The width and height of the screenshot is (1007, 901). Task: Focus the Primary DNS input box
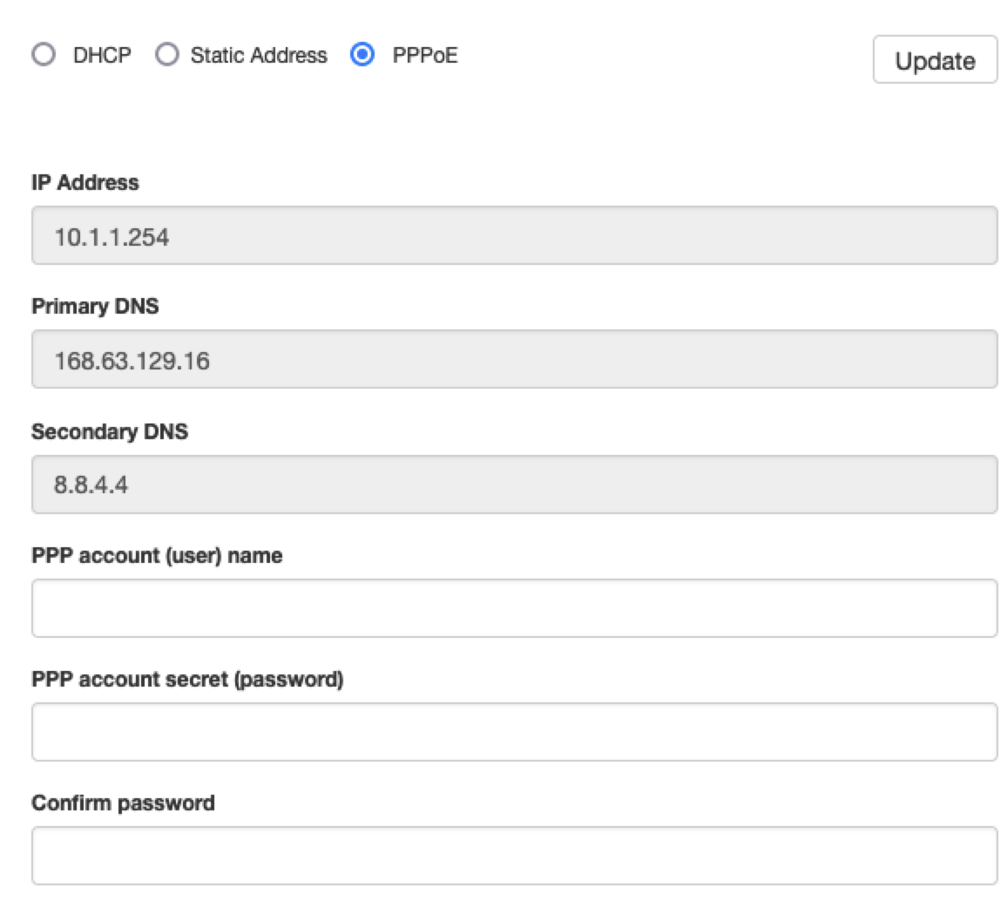(514, 358)
